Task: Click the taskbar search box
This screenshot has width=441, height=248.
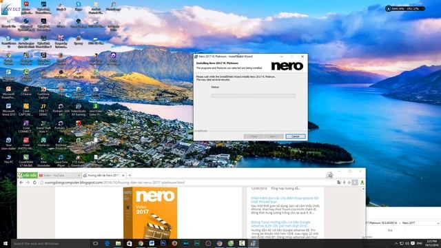Action: [x=50, y=243]
